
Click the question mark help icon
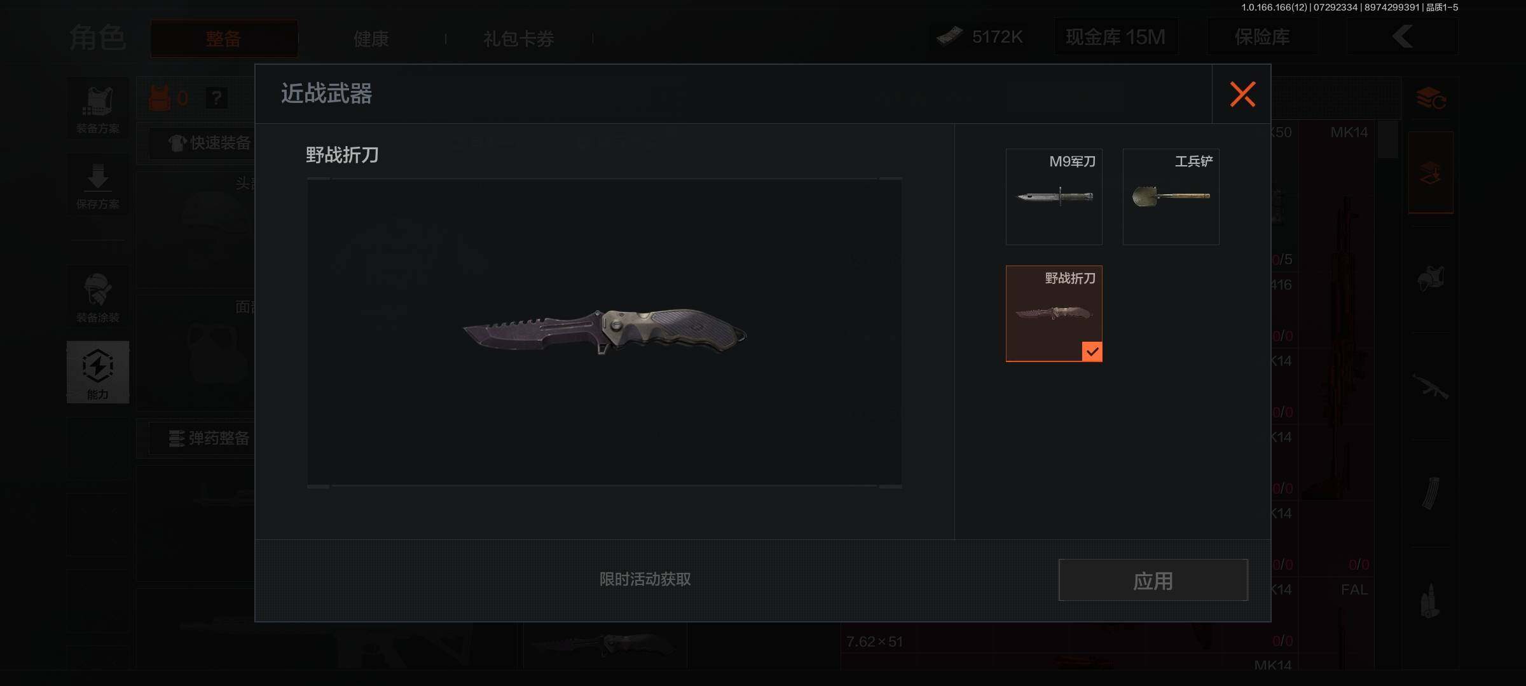click(x=217, y=98)
